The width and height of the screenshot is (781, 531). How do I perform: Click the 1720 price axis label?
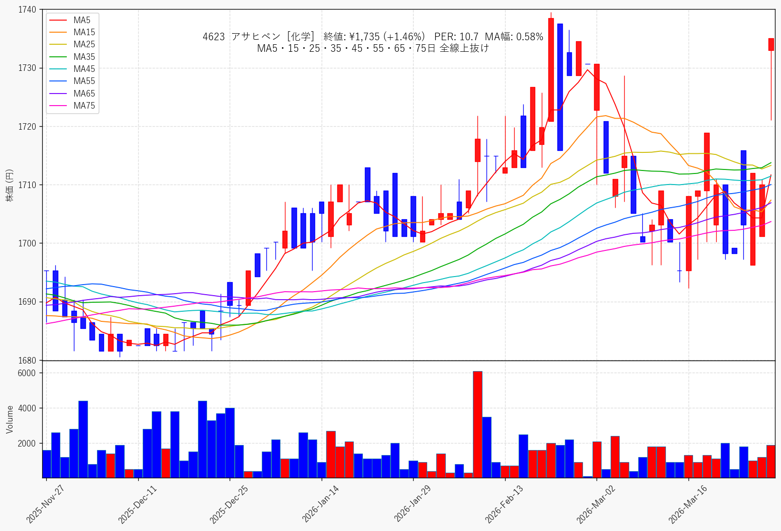click(28, 126)
